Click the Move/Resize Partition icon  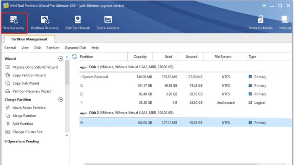(x=8, y=108)
